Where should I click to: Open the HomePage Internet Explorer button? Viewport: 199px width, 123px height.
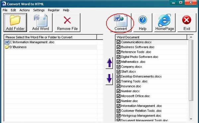[165, 22]
